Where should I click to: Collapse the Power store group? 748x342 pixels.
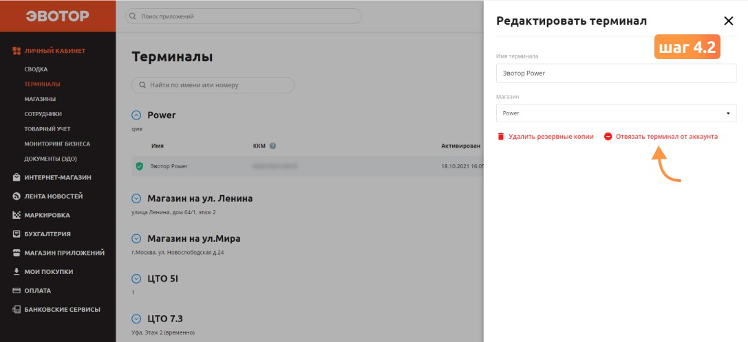pos(136,115)
